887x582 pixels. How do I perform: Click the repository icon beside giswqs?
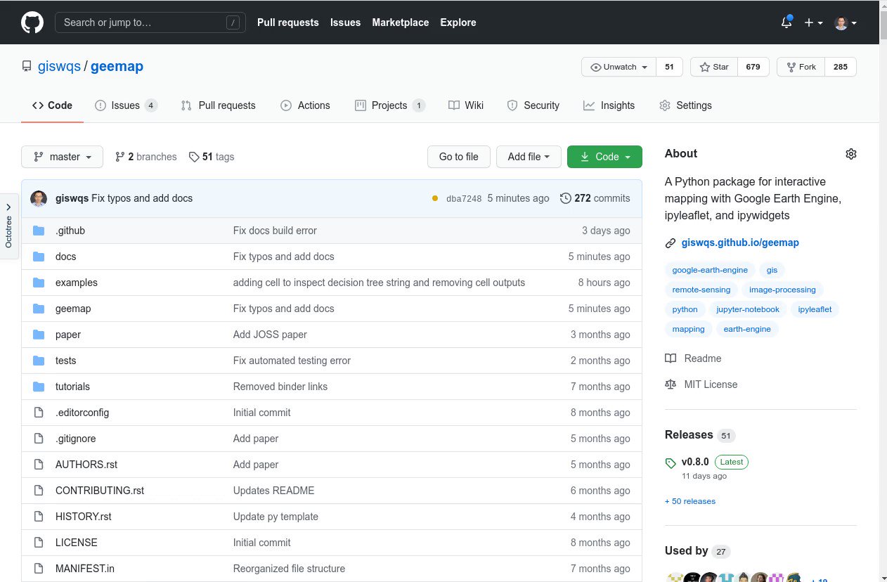[27, 67]
